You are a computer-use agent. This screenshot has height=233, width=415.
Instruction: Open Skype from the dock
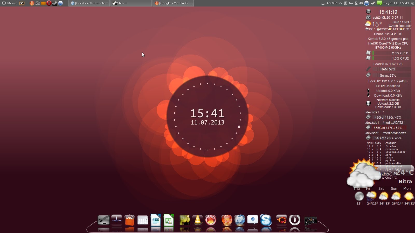pos(266,220)
